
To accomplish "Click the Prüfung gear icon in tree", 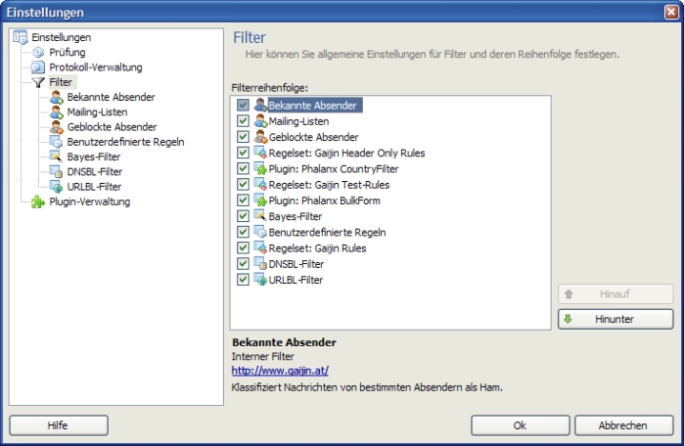I will (x=38, y=52).
